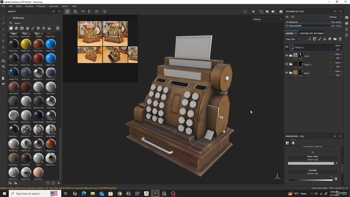Open the base color eyedropper picker
The height and width of the screenshot is (197, 350).
(337, 163)
